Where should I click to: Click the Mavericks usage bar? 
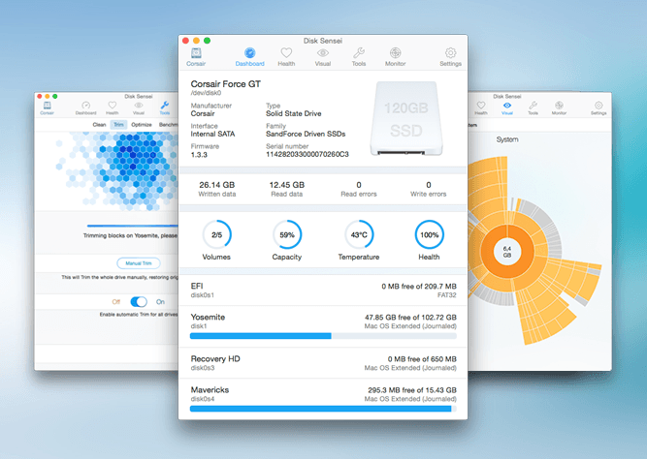(323, 409)
